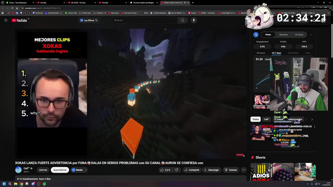Switch to MI CULPA - YouTube tab
The image size is (333, 187).
78,3
